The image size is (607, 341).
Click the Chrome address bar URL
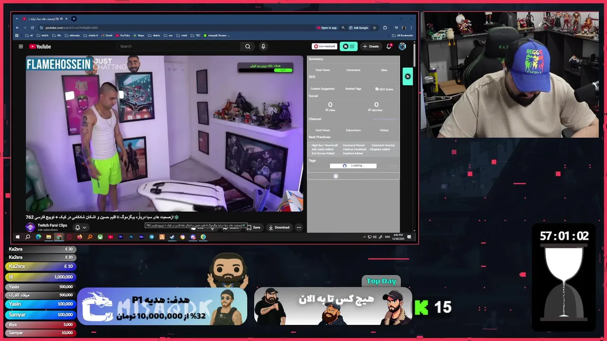coord(72,27)
